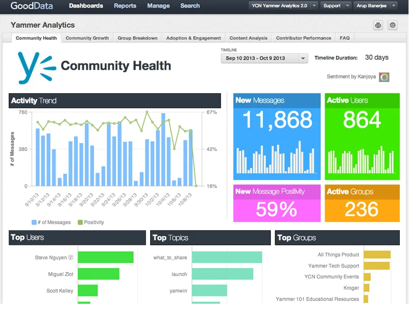Switch to the Community Growth tab

click(x=87, y=38)
